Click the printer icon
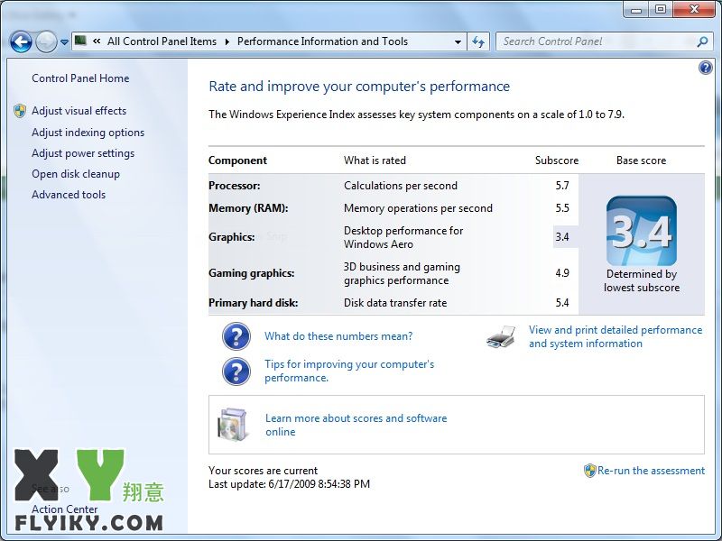The width and height of the screenshot is (722, 541). pos(501,336)
